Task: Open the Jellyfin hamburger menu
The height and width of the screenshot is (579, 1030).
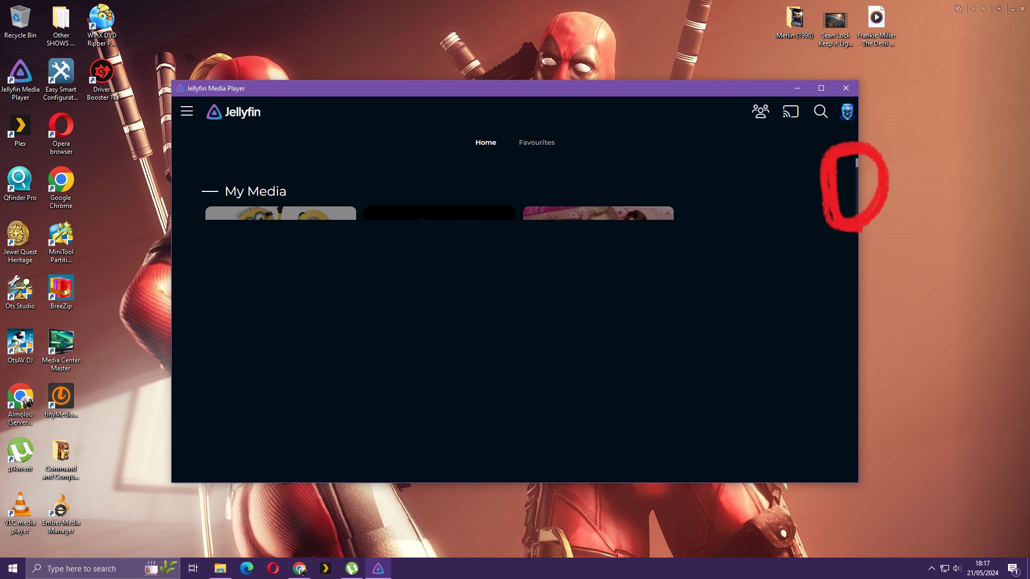Action: [x=187, y=112]
